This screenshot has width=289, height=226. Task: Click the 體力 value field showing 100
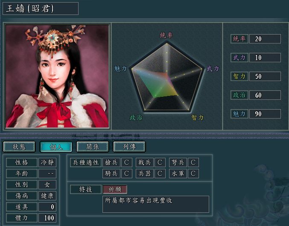(47, 218)
